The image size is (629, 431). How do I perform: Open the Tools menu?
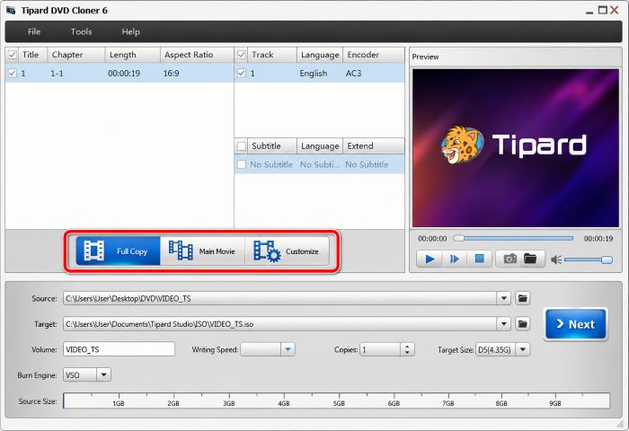[x=82, y=31]
